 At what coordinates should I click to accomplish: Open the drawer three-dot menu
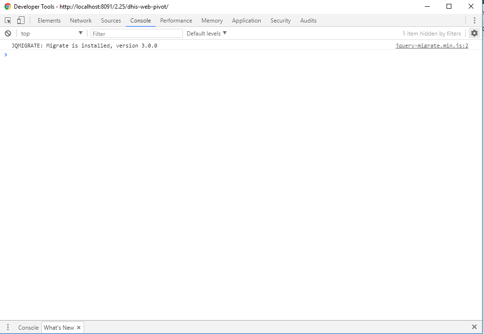point(8,327)
